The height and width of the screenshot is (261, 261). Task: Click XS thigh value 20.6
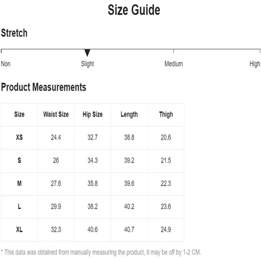tap(166, 137)
